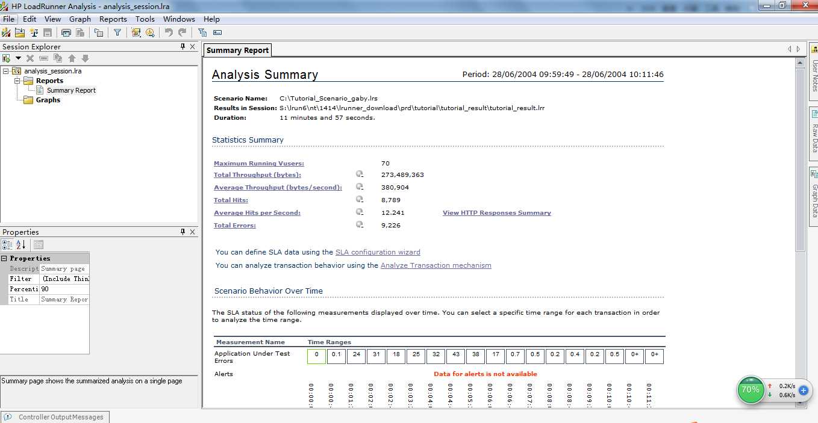The height and width of the screenshot is (423, 818).
Task: Open the Raw Data side tab
Action: [814, 135]
